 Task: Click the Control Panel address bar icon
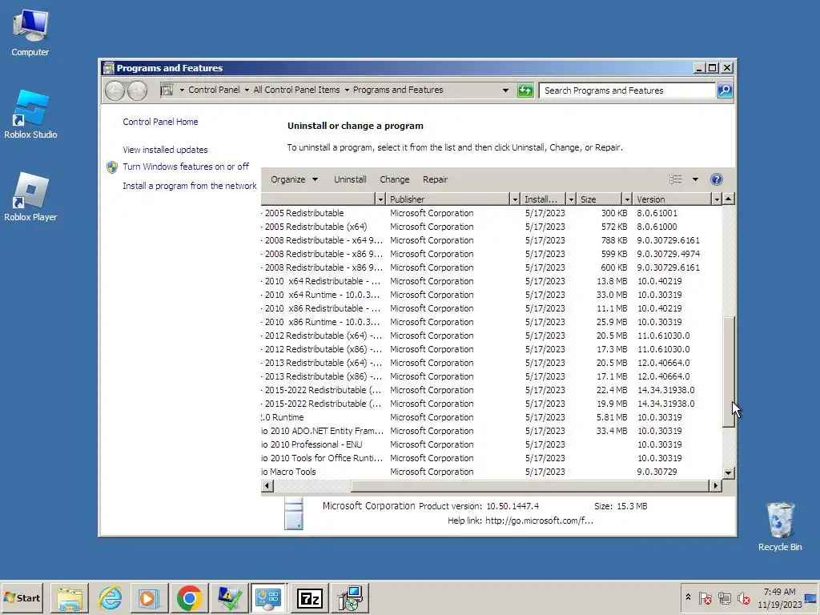[167, 90]
